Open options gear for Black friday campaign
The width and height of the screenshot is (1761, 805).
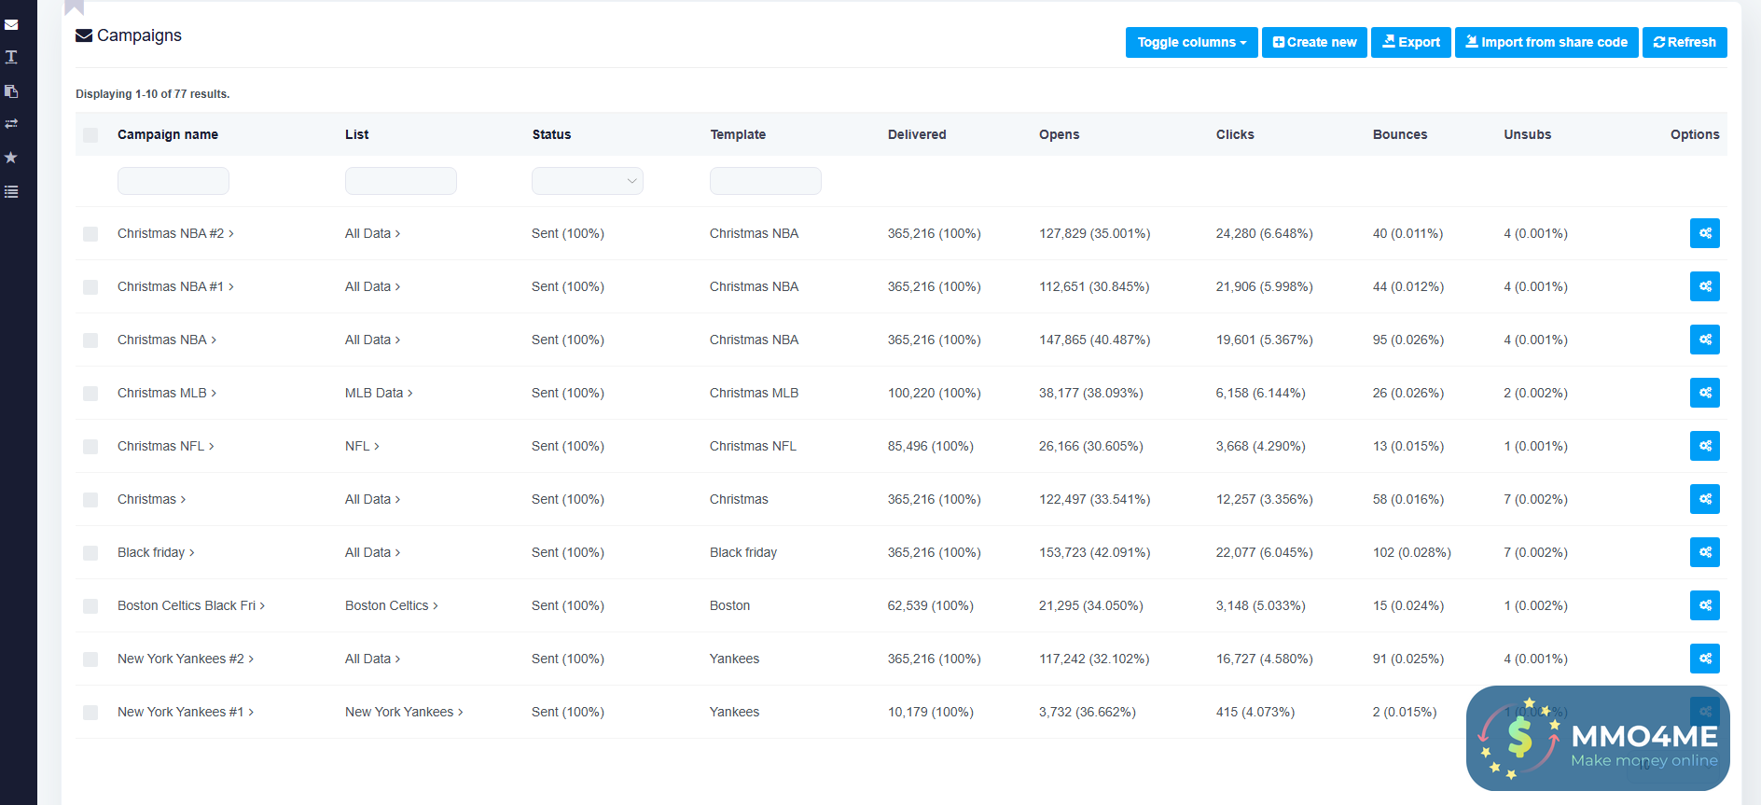pyautogui.click(x=1704, y=552)
